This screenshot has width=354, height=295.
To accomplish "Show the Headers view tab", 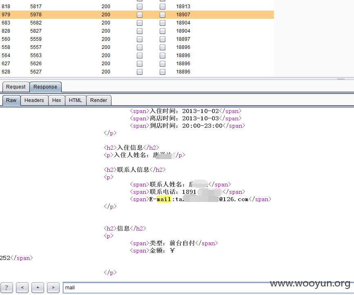I will tap(34, 100).
